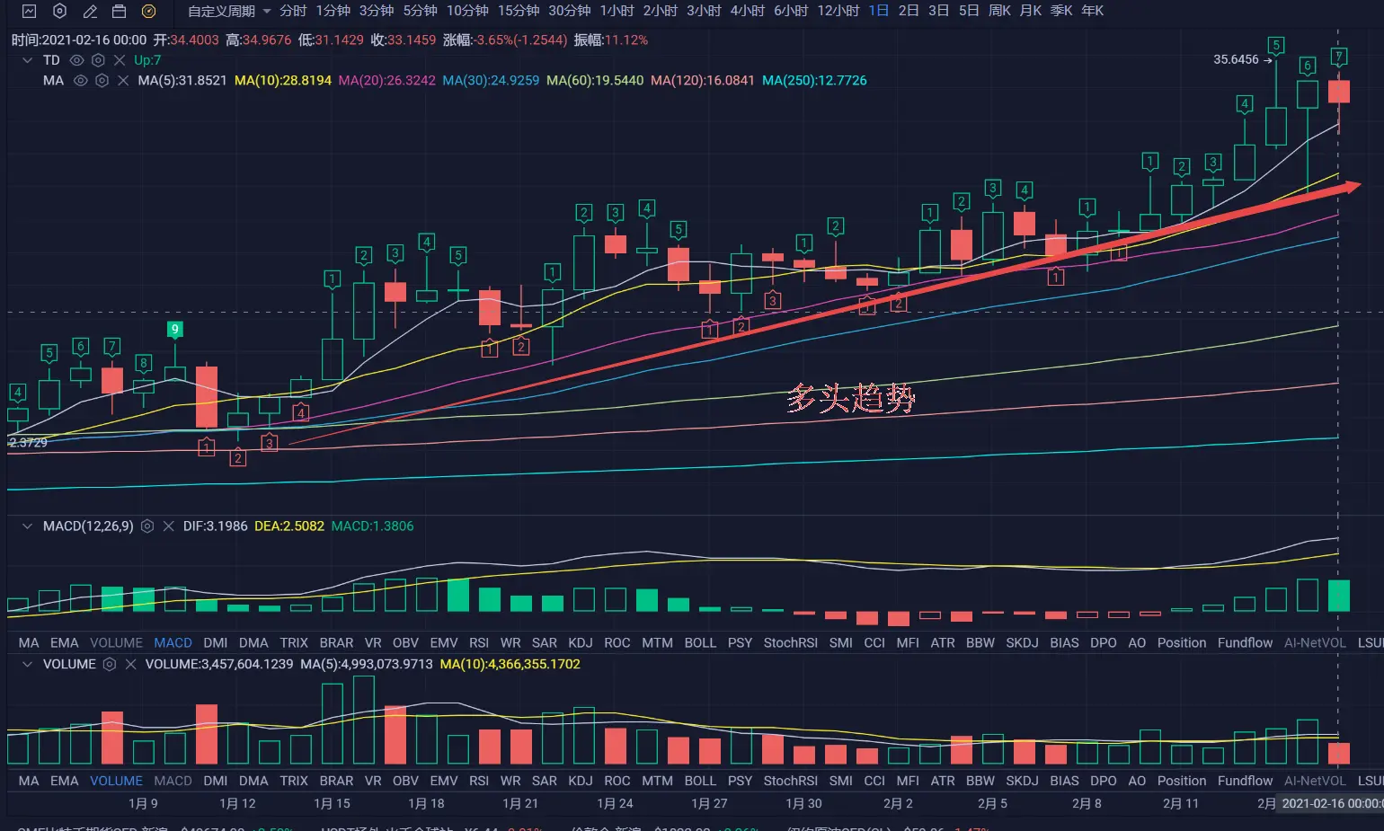Close the VOLUME indicator panel
Viewport: 1384px width, 831px height.
(130, 664)
